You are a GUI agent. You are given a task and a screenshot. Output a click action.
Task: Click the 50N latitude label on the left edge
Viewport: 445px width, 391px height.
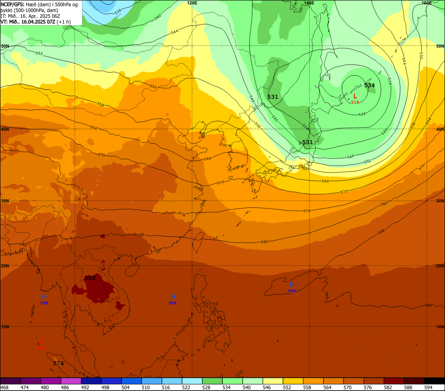[x=5, y=46]
